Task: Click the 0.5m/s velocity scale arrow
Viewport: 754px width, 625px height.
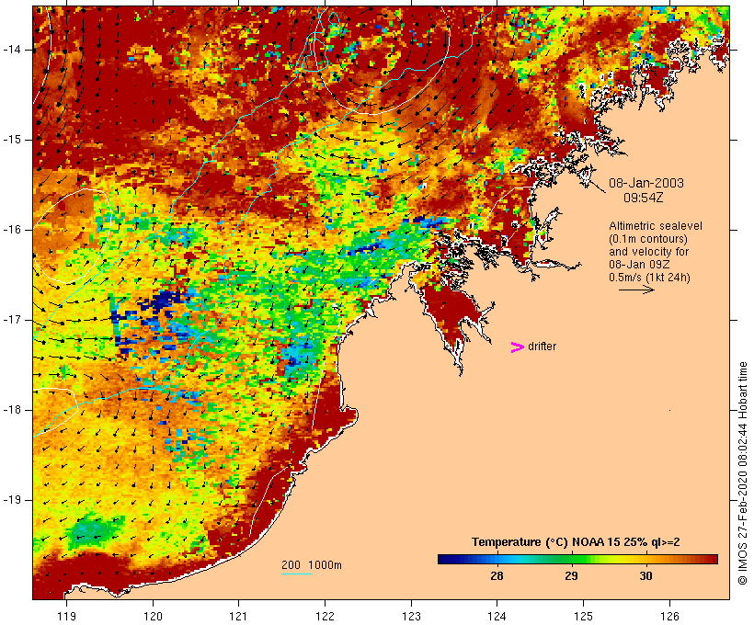Action: pos(636,290)
